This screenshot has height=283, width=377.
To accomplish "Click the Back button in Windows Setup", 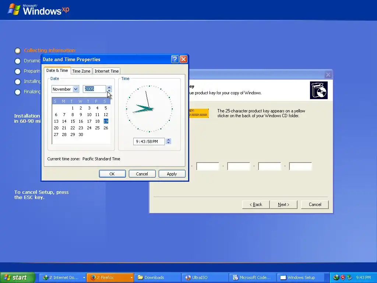I will [256, 205].
